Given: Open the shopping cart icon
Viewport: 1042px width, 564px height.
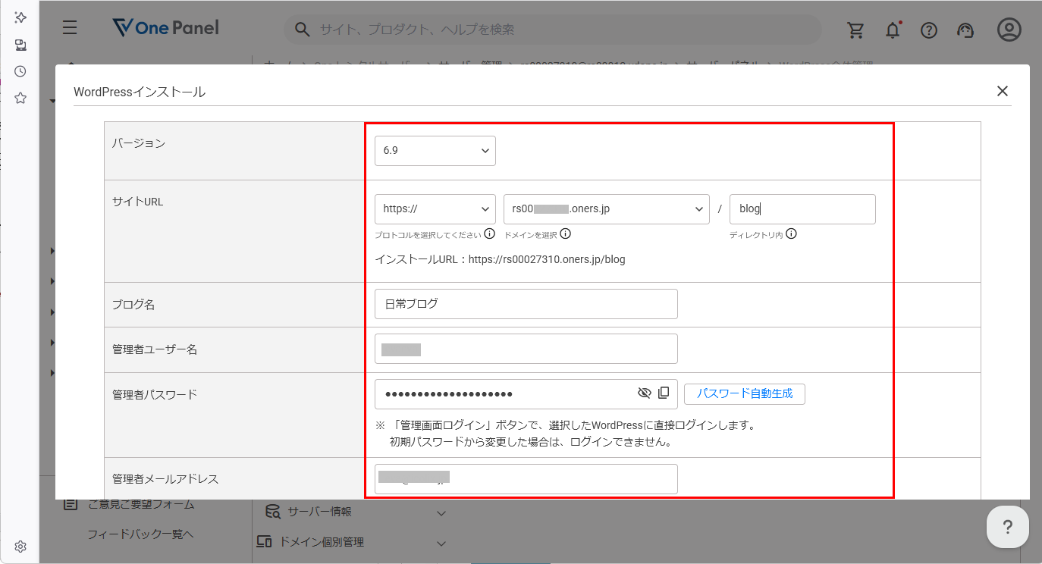Looking at the screenshot, I should coord(856,30).
